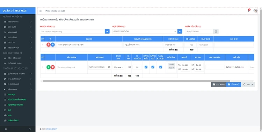Click the settings gear at sidebar bottom
This screenshot has width=262, height=139.
click(x=6, y=129)
